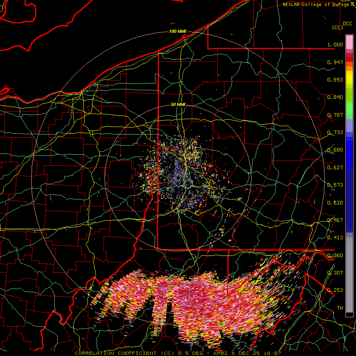Click the 0.787 scale value
356x356 pixels.
pos(335,115)
